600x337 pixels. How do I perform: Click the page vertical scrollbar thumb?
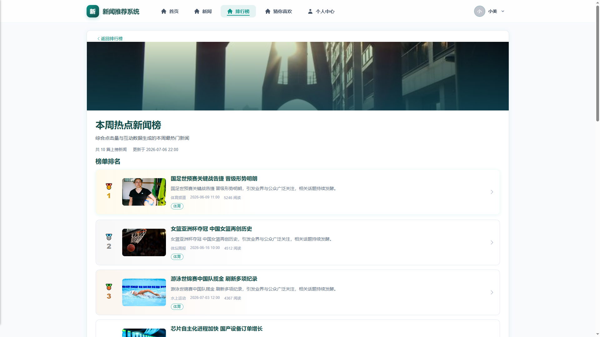click(597, 63)
